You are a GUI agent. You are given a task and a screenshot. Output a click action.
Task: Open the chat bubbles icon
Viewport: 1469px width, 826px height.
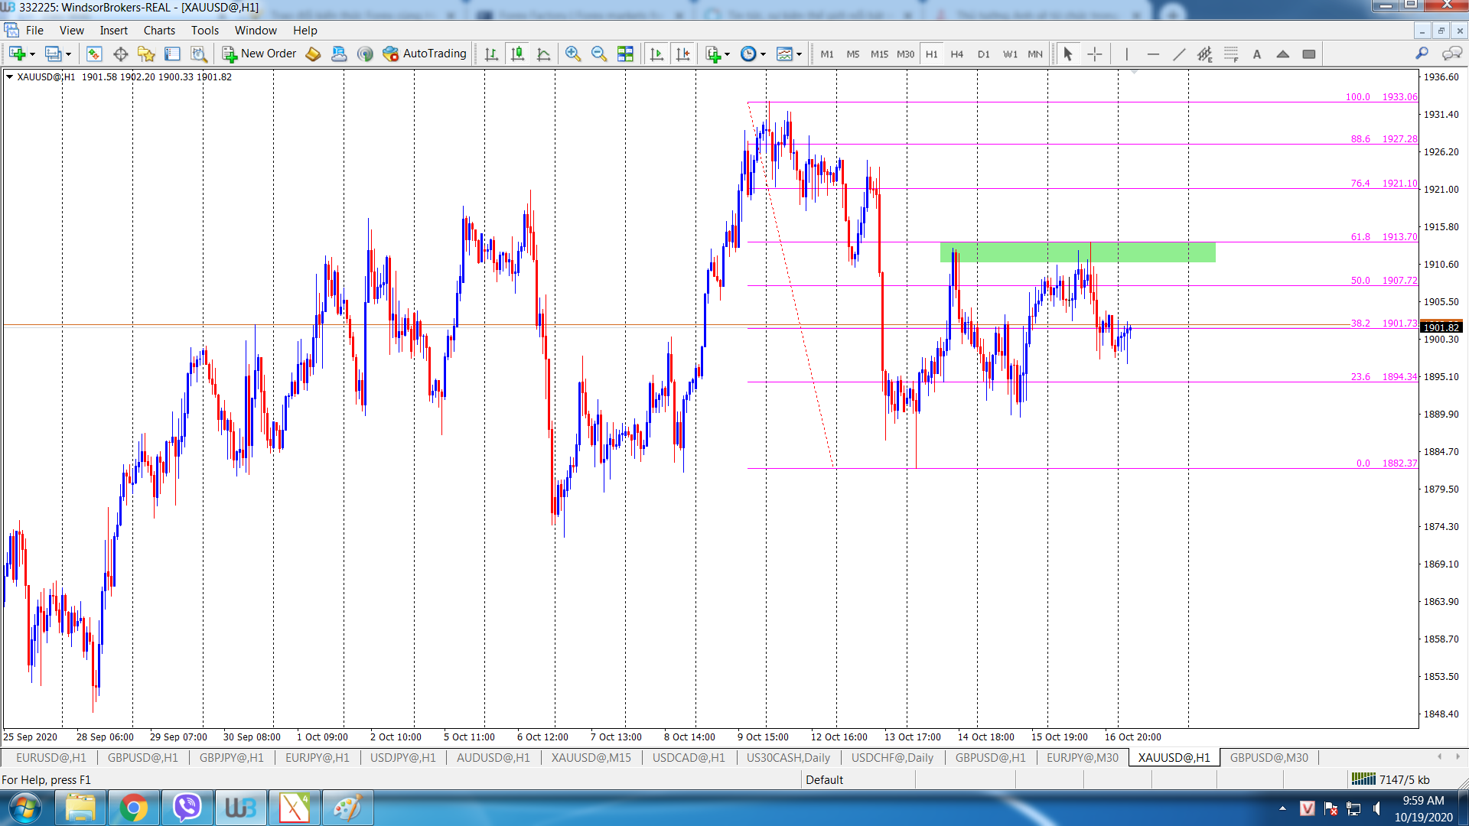[x=1451, y=53]
